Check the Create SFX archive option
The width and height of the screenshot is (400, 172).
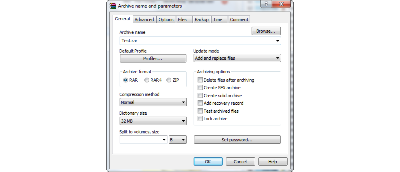(x=200, y=88)
